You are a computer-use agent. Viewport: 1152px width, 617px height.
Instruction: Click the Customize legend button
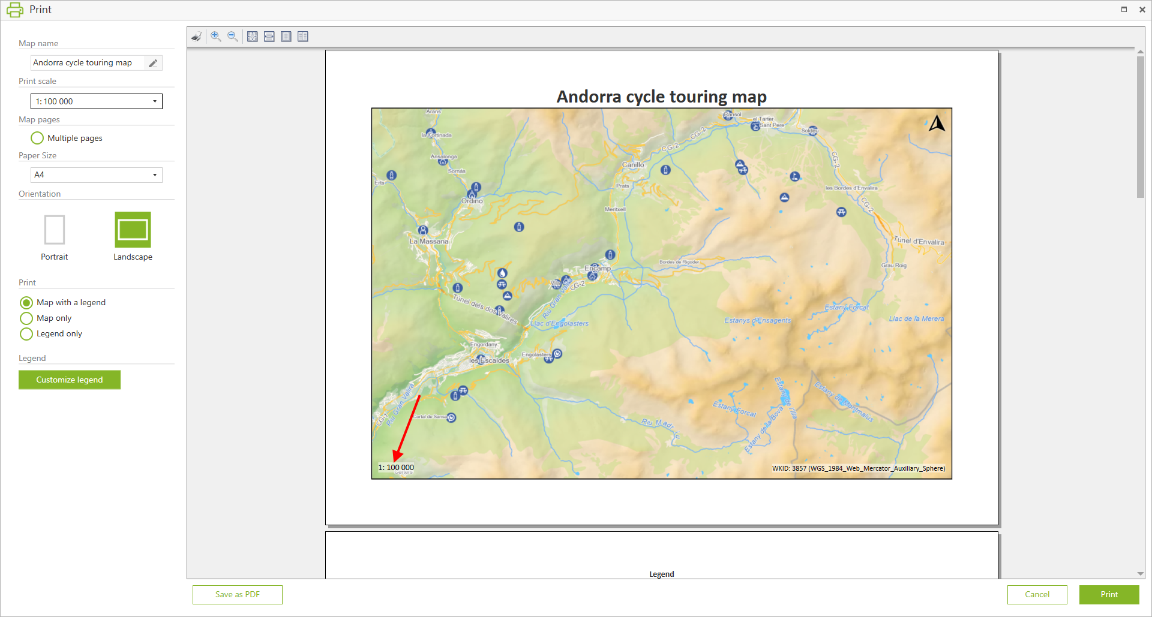click(70, 380)
